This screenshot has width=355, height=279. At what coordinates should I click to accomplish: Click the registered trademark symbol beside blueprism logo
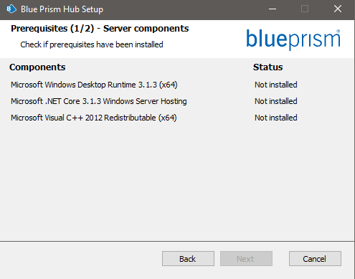point(339,31)
